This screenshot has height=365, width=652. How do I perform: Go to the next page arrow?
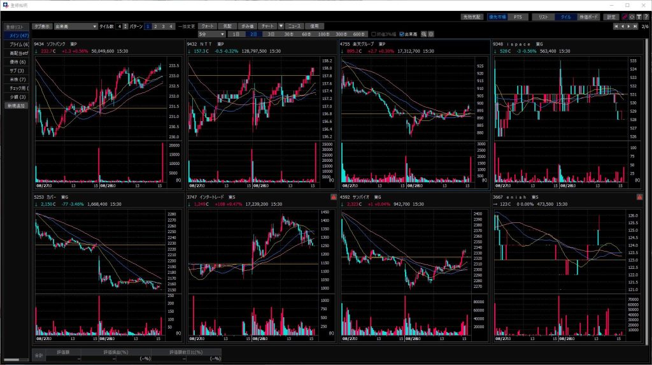[629, 27]
